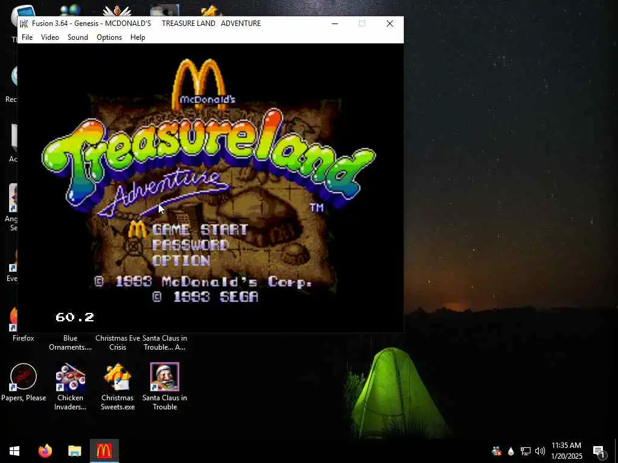Select OPTION on game title screen
The image size is (618, 463).
[x=181, y=260]
